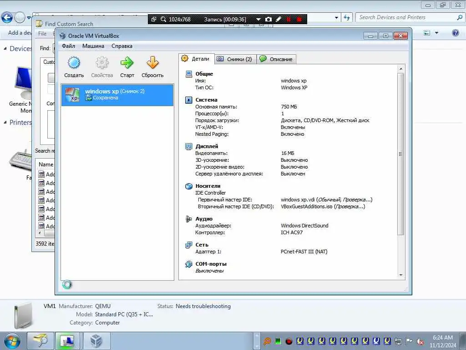Image resolution: width=466 pixels, height=350 pixels.
Task: Click the PCnet-FAST III (NAT) adapter text
Action: pyautogui.click(x=304, y=252)
